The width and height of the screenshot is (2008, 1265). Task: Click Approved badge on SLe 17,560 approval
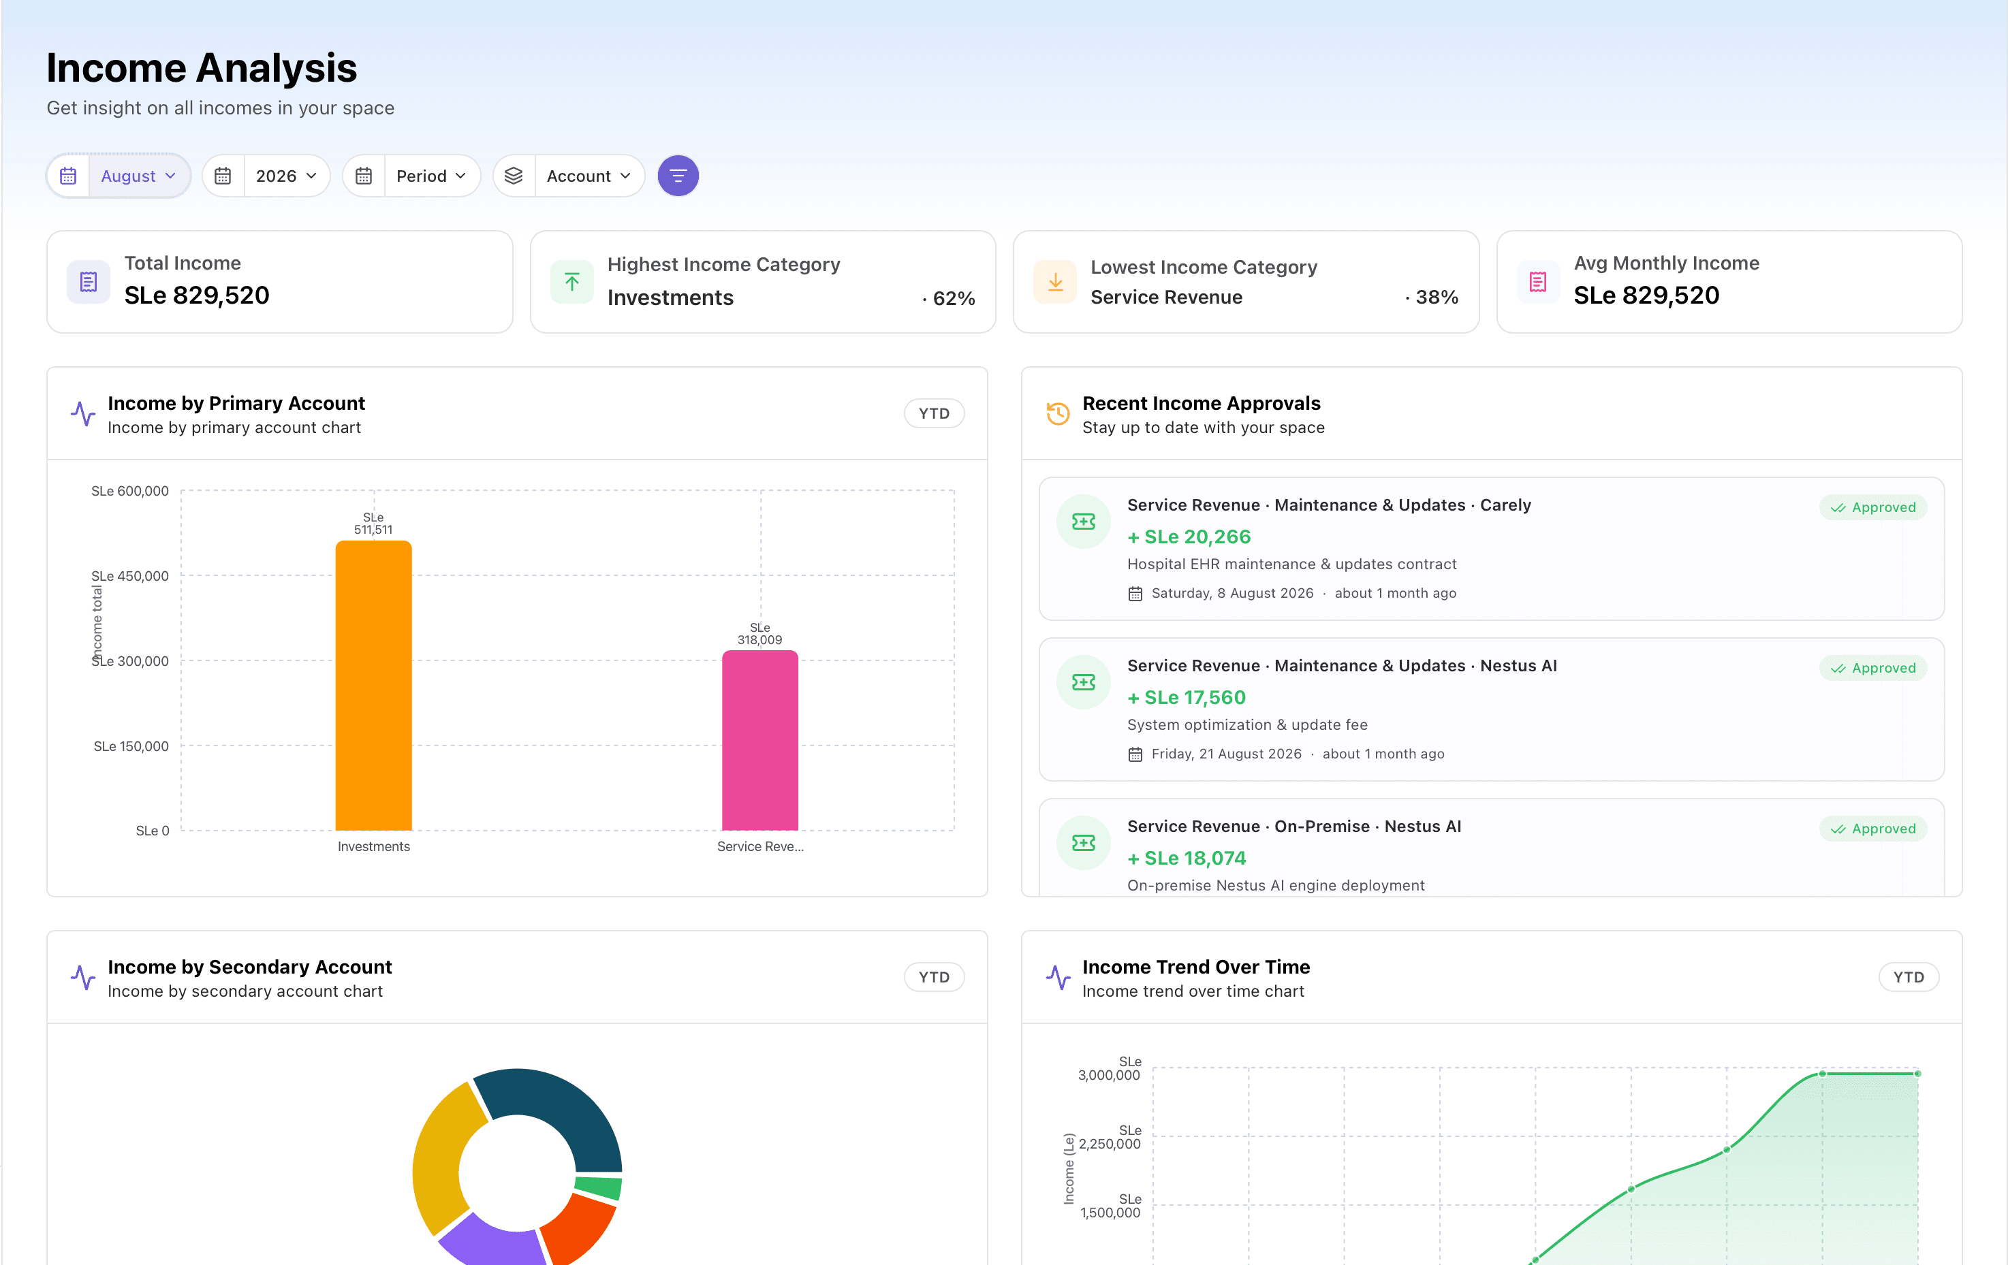1873,669
